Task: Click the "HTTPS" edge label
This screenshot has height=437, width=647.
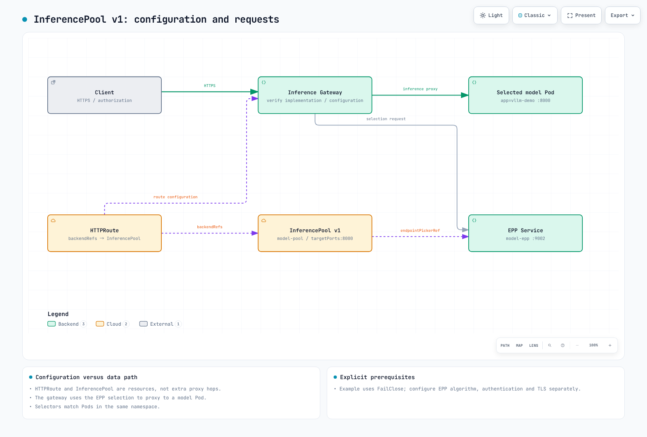Action: click(209, 86)
